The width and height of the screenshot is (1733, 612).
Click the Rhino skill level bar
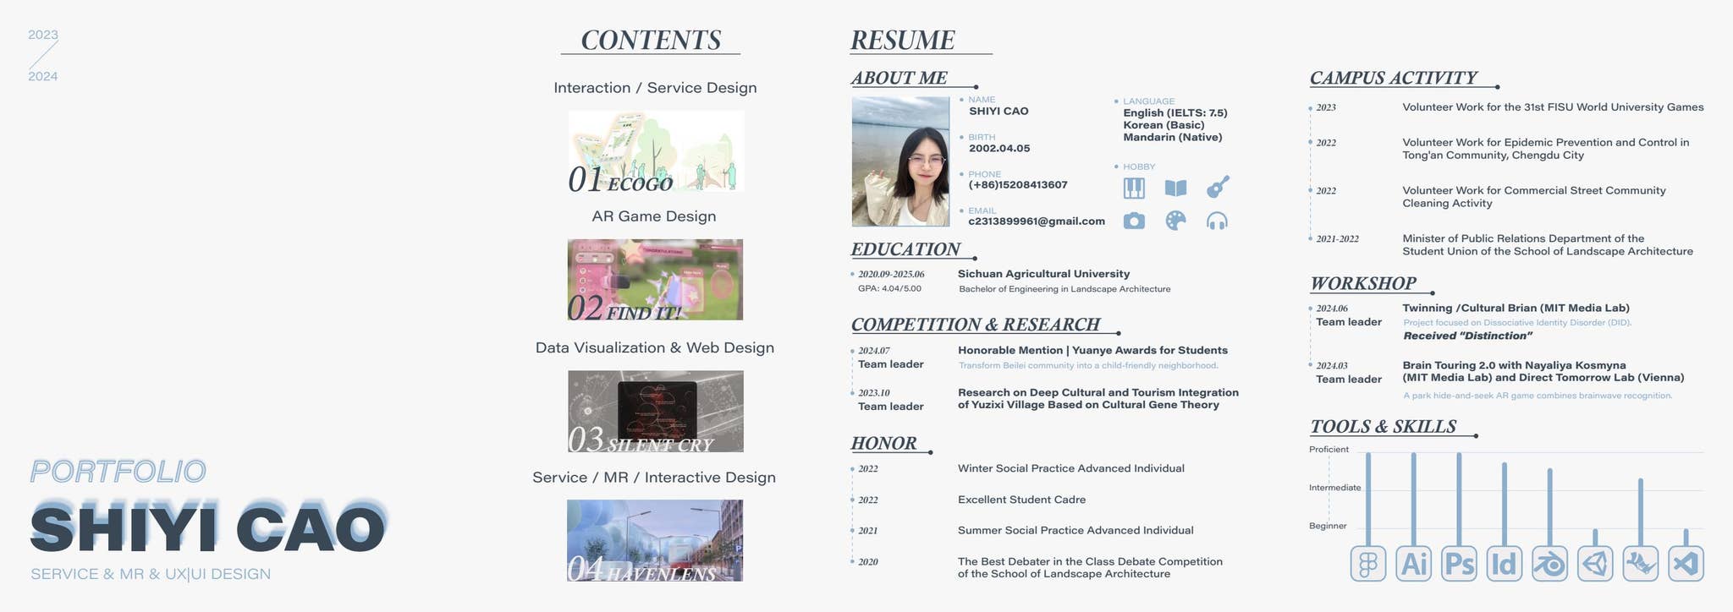tap(1641, 512)
